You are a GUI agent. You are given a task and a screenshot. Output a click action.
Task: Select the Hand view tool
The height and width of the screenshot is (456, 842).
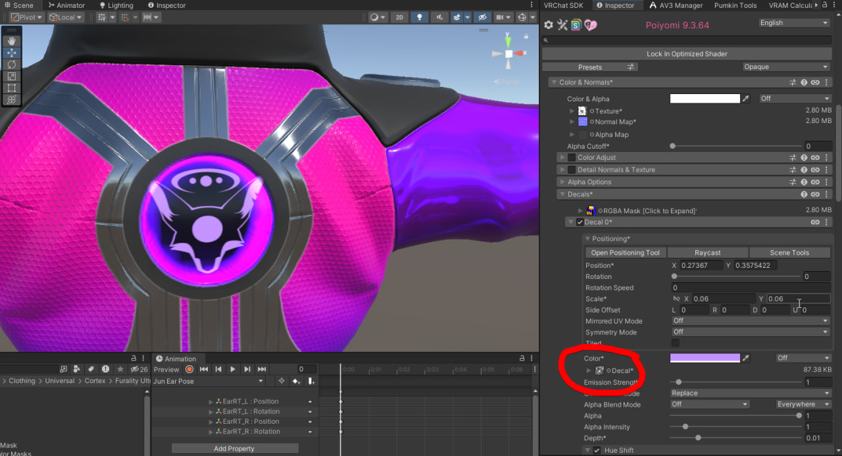tap(12, 41)
